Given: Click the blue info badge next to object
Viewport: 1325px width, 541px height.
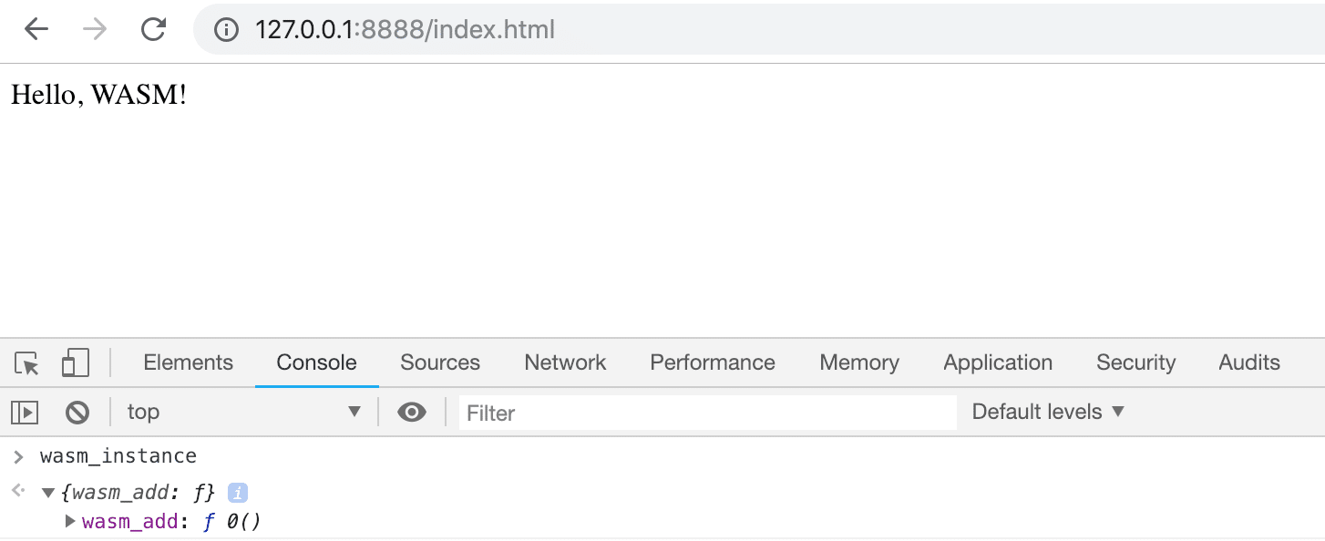Looking at the screenshot, I should [x=237, y=493].
